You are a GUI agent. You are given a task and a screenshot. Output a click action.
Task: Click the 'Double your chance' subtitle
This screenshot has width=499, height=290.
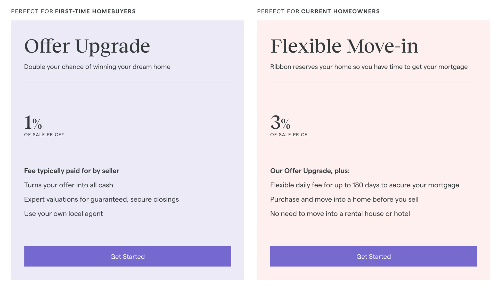pos(97,67)
